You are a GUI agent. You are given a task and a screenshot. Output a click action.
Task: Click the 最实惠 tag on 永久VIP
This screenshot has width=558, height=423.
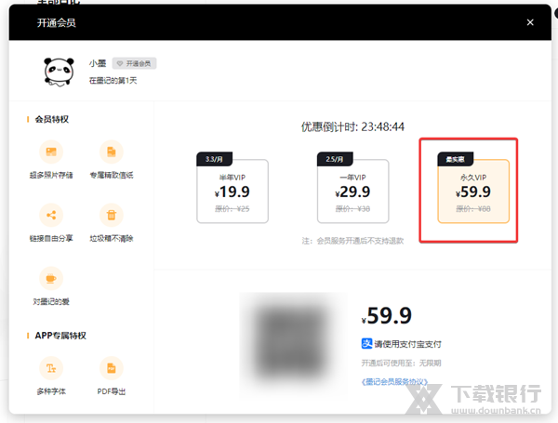tap(455, 159)
